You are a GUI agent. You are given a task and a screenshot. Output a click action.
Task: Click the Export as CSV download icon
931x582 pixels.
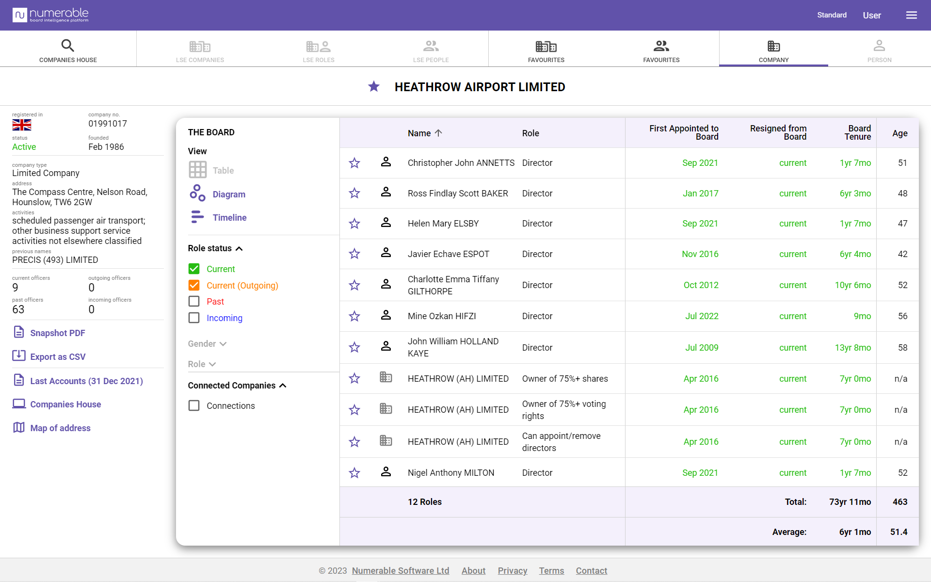19,356
